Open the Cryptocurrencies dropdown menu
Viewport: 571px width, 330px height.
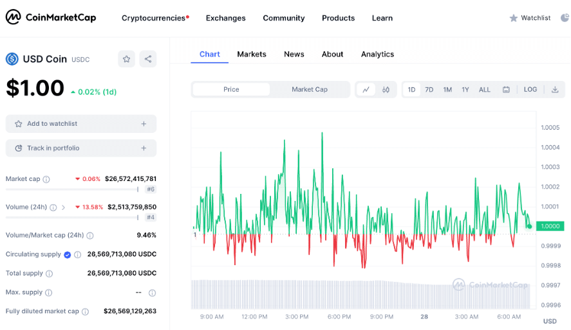pyautogui.click(x=154, y=18)
